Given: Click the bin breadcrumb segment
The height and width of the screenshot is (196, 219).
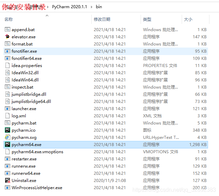Looking at the screenshot, I should coord(99,7).
